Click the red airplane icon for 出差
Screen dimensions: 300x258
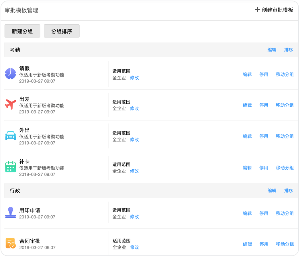[11, 105]
